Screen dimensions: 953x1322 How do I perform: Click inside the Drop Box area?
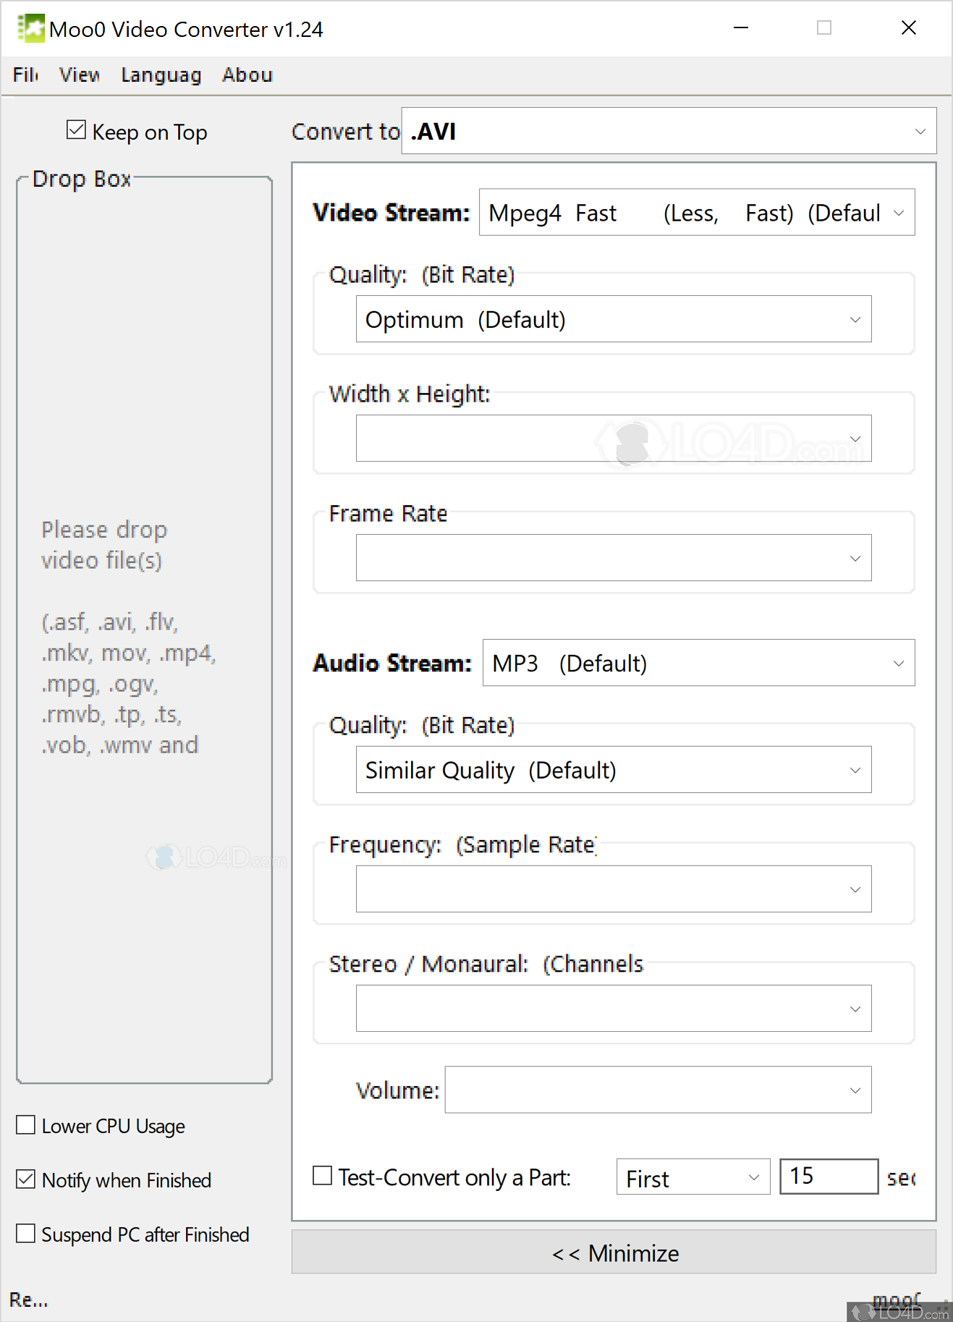pyautogui.click(x=144, y=630)
